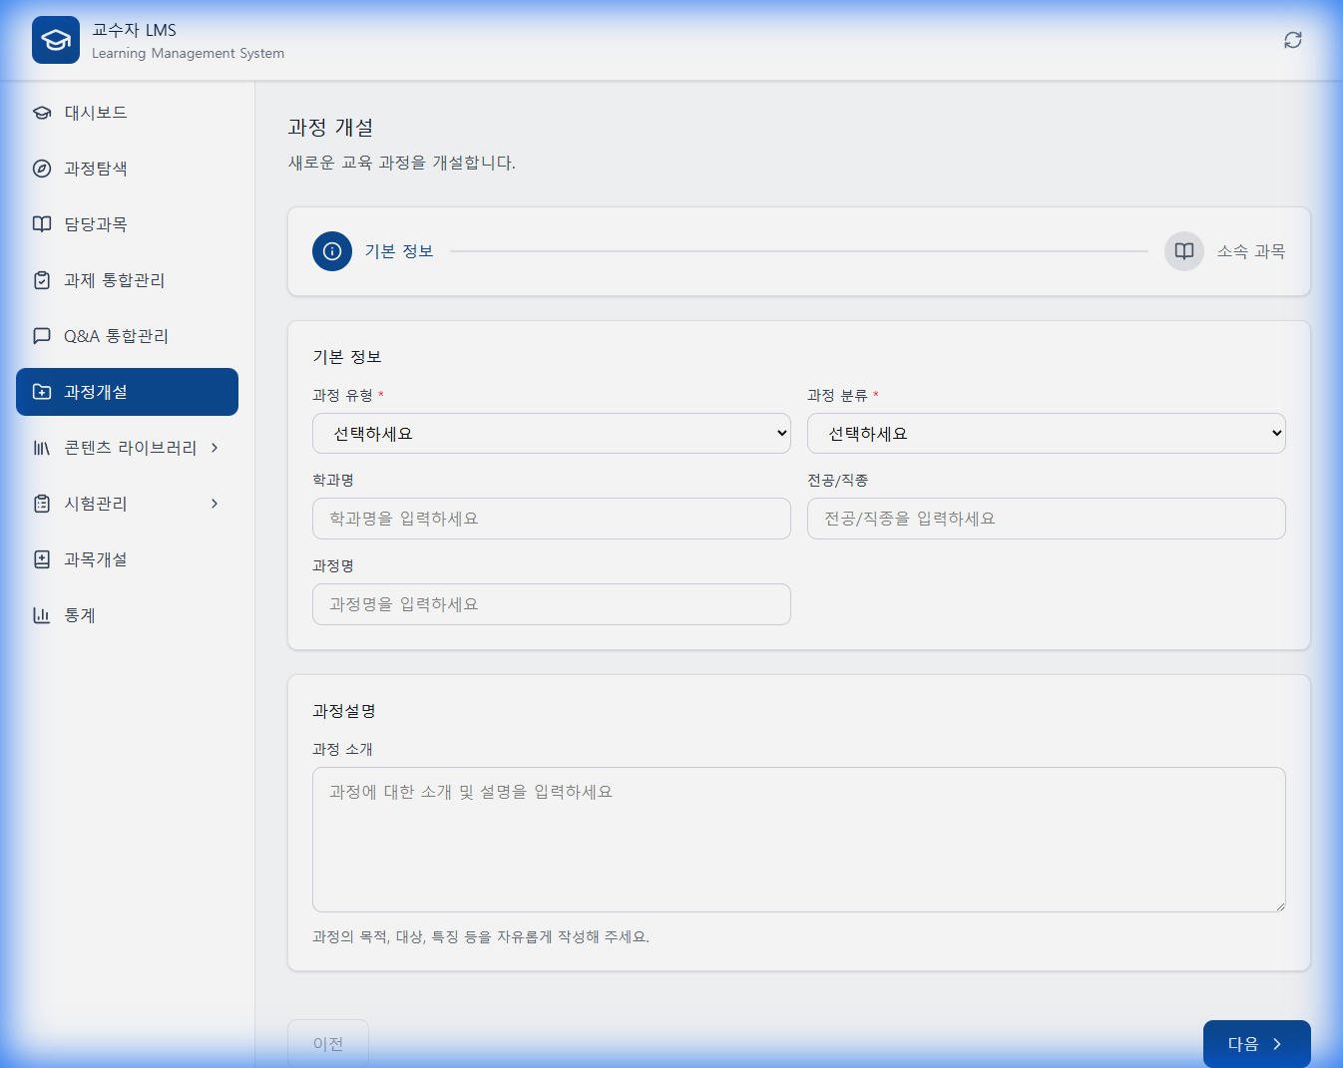
Task: Select 과정개설 in the sidebar menu
Action: pyautogui.click(x=127, y=392)
